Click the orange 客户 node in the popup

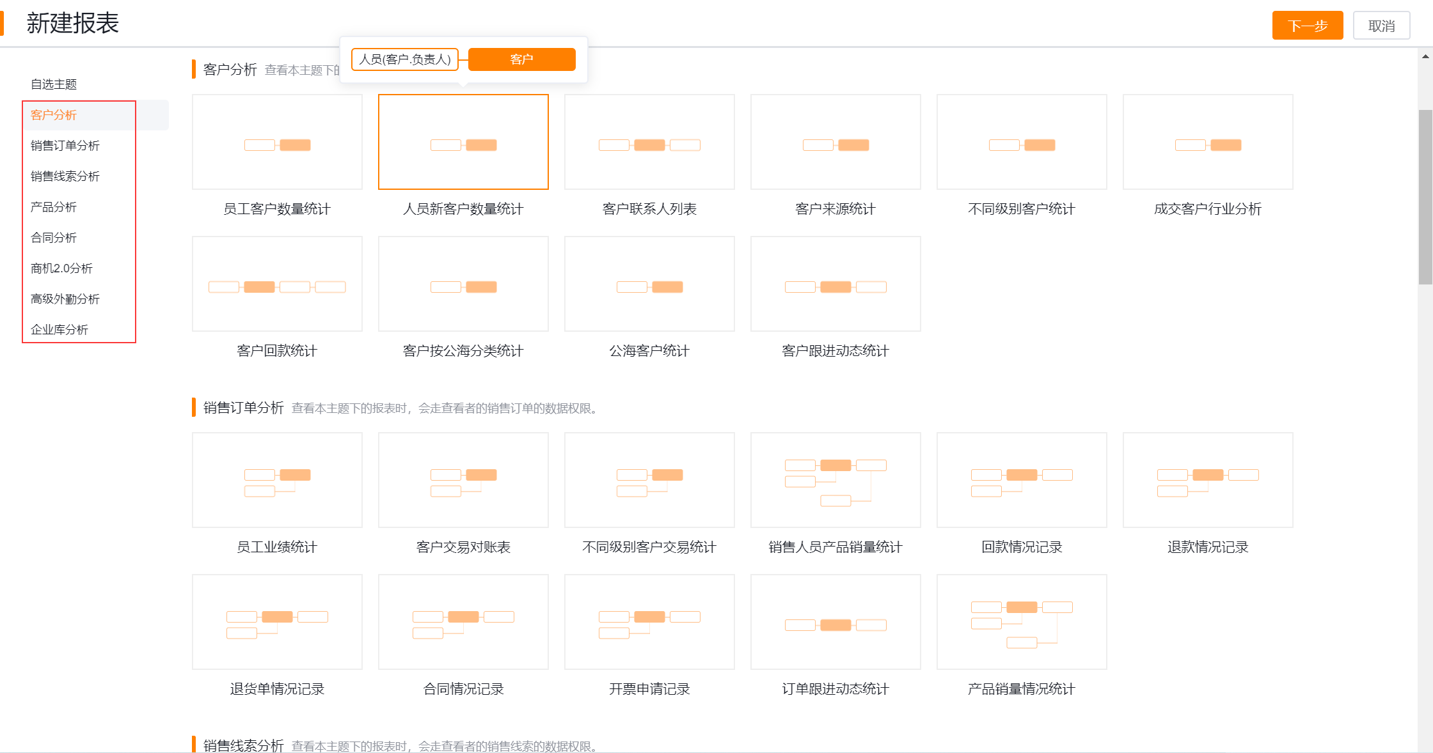(x=522, y=59)
